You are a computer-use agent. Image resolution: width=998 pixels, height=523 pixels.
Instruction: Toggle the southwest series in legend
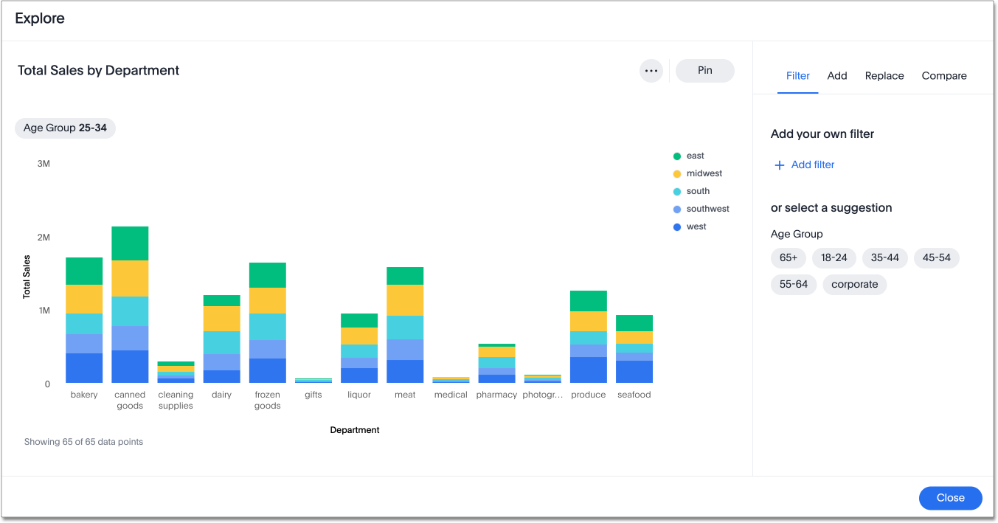click(x=707, y=209)
